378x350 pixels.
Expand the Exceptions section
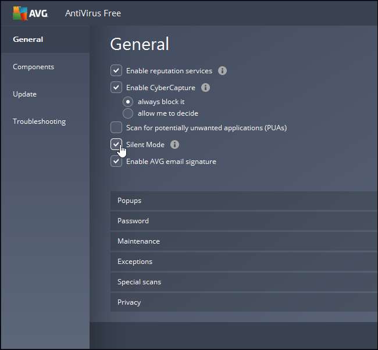pyautogui.click(x=244, y=262)
